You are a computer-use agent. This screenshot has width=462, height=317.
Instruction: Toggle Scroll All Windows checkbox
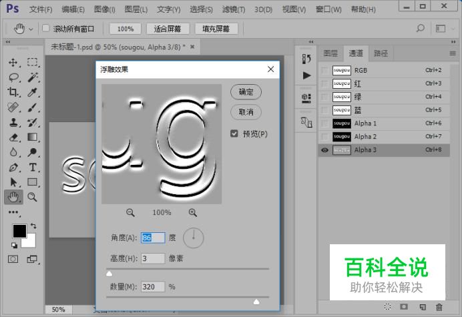tap(45, 29)
